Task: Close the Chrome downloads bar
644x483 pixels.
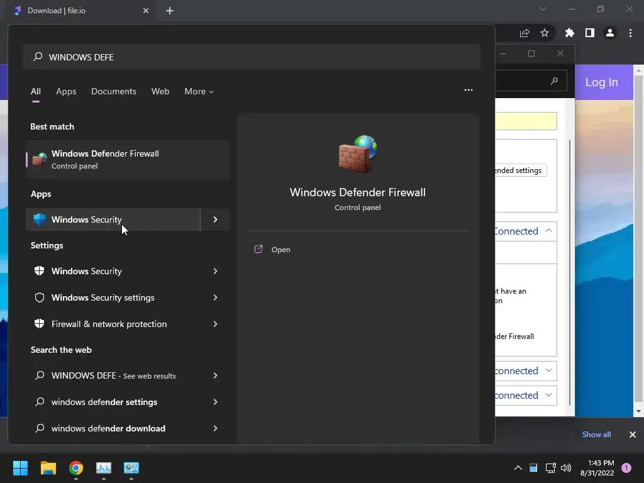Action: [x=633, y=435]
